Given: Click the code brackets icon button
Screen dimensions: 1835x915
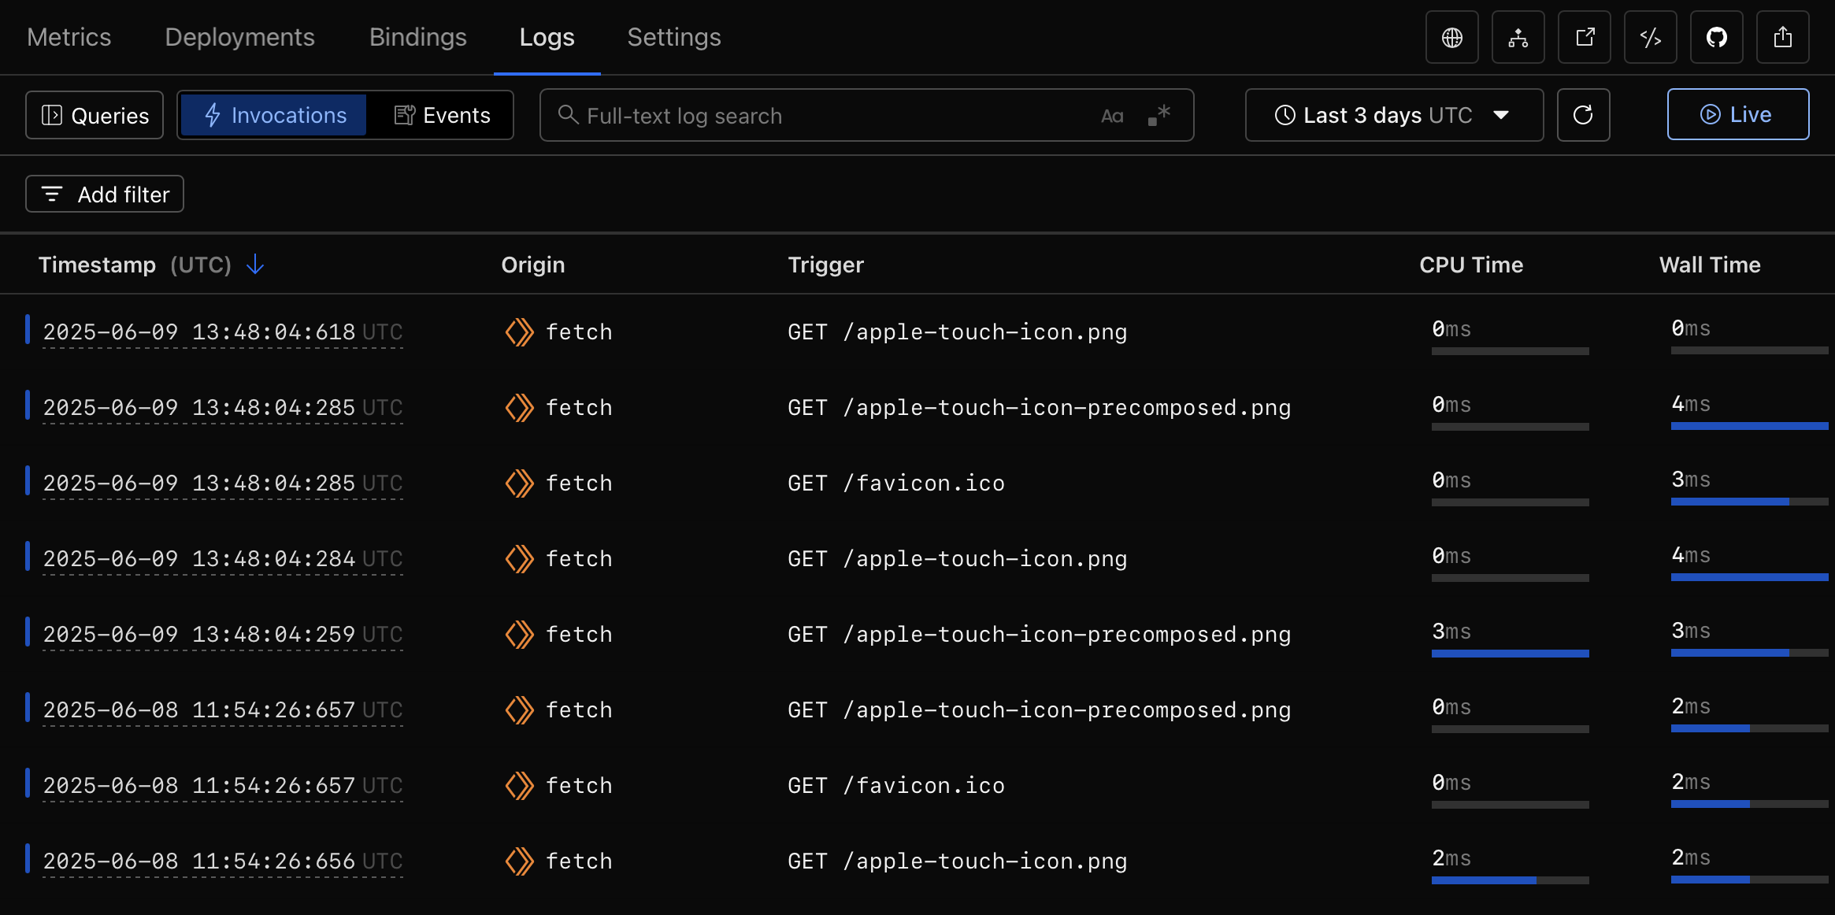Looking at the screenshot, I should 1650,37.
